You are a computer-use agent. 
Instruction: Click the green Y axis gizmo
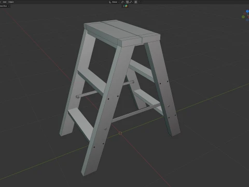point(243,17)
